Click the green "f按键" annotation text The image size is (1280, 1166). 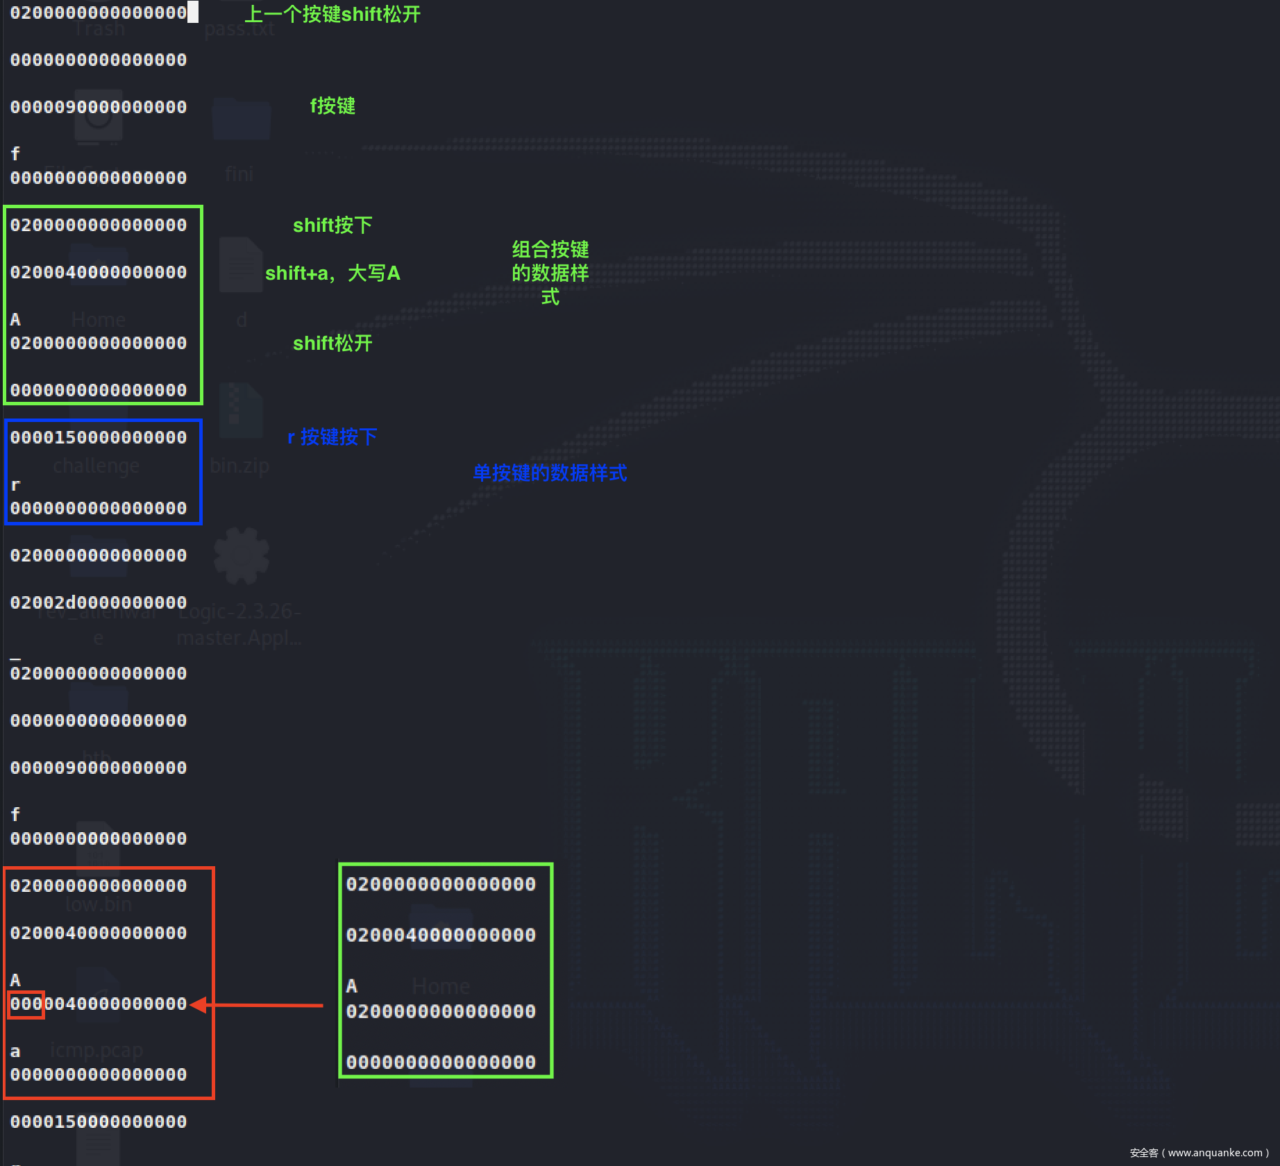click(x=332, y=106)
